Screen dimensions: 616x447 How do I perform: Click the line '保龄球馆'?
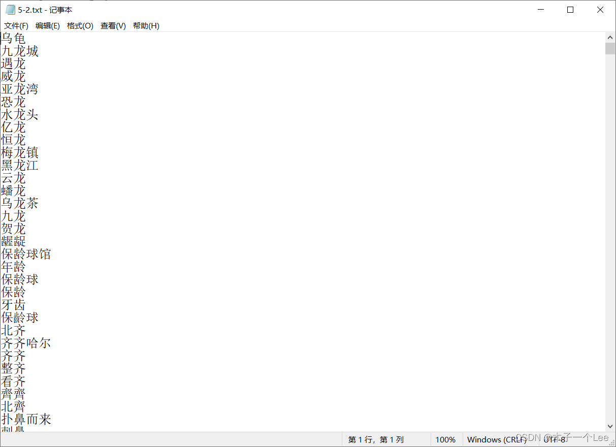click(x=26, y=254)
